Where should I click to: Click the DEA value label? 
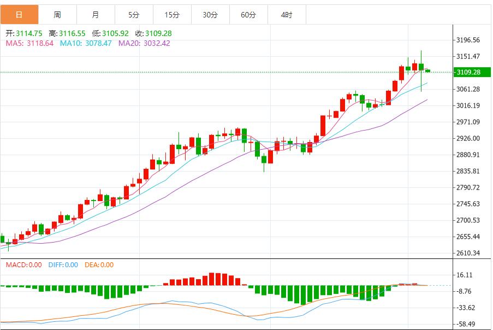pyautogui.click(x=99, y=265)
